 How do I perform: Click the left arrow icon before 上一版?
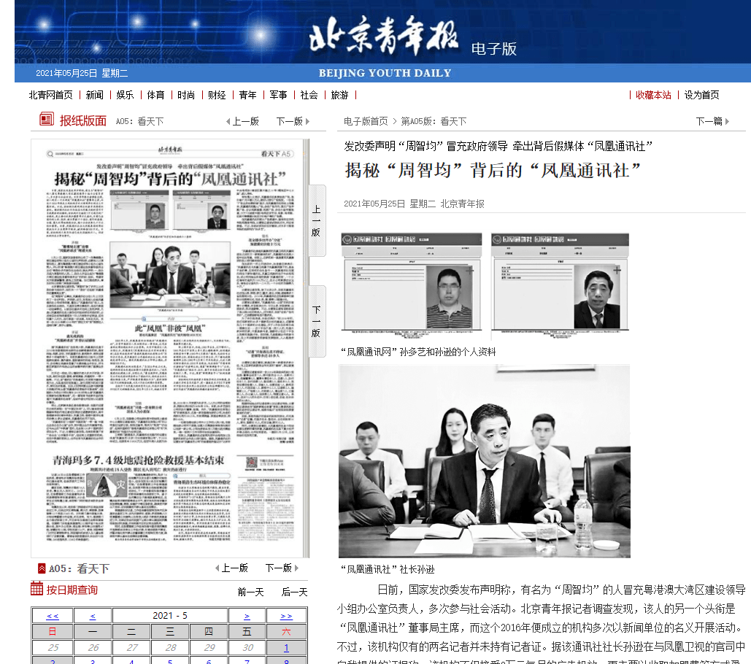(228, 121)
